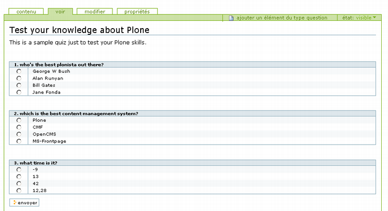Switch to the contenu tab
The image size is (388, 211).
[26, 11]
